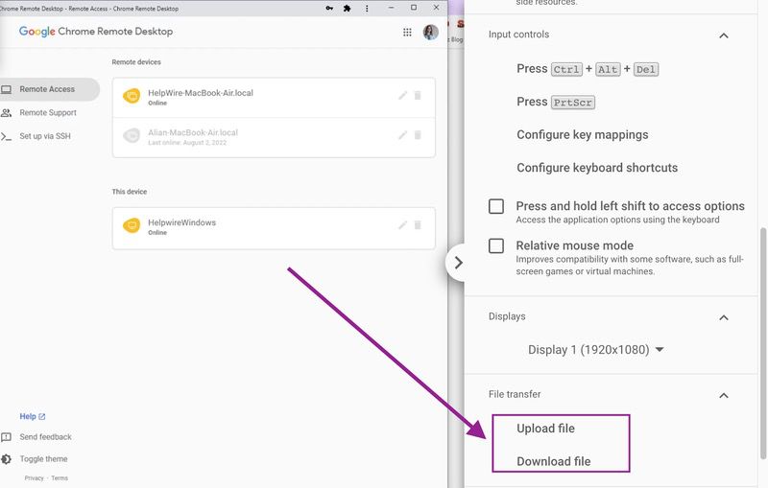Screen dimensions: 768x488
Task: Click Download file
Action: coord(554,461)
